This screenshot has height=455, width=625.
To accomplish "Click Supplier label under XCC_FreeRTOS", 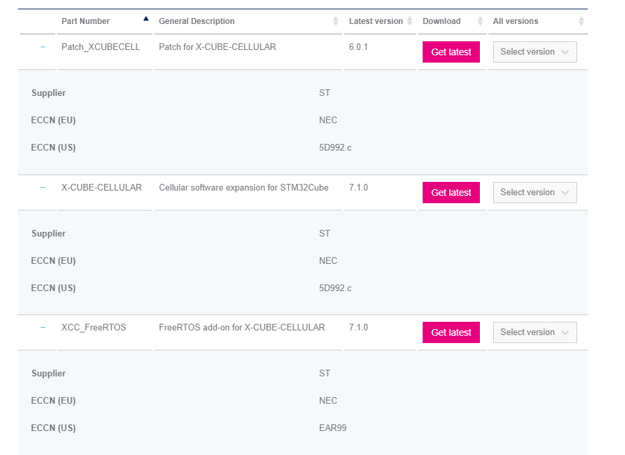I will [x=49, y=373].
